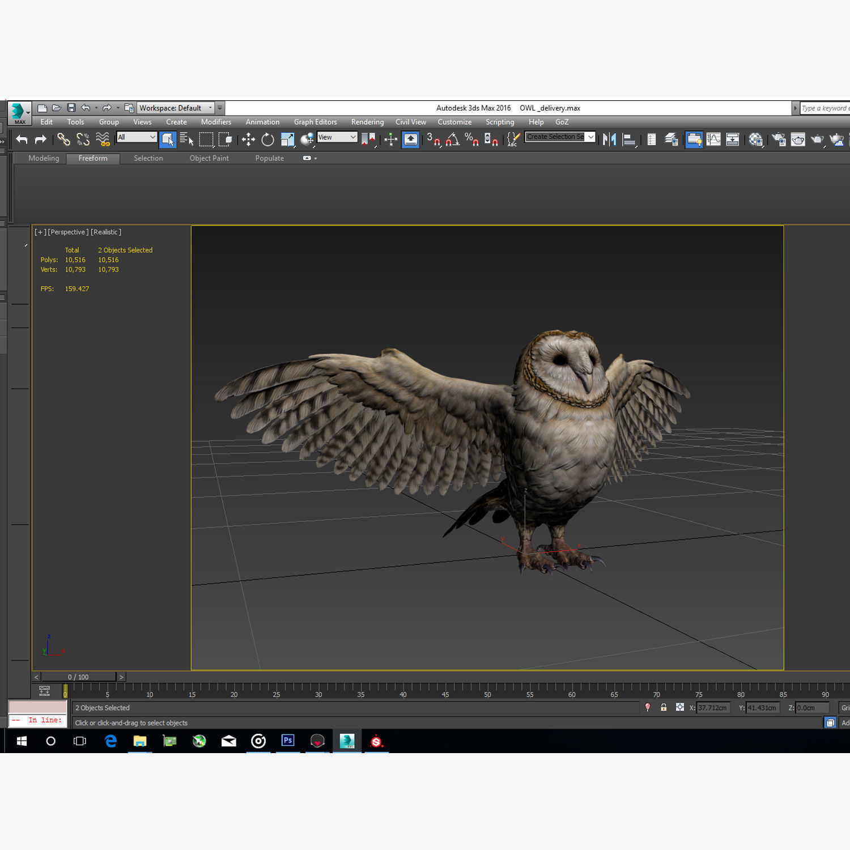Open the Rendering menu
This screenshot has height=850, width=850.
click(x=367, y=122)
